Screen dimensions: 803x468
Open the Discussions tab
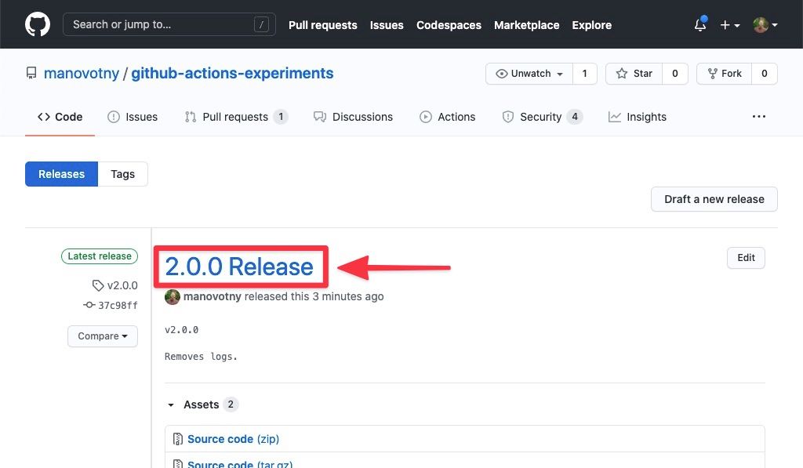[354, 117]
